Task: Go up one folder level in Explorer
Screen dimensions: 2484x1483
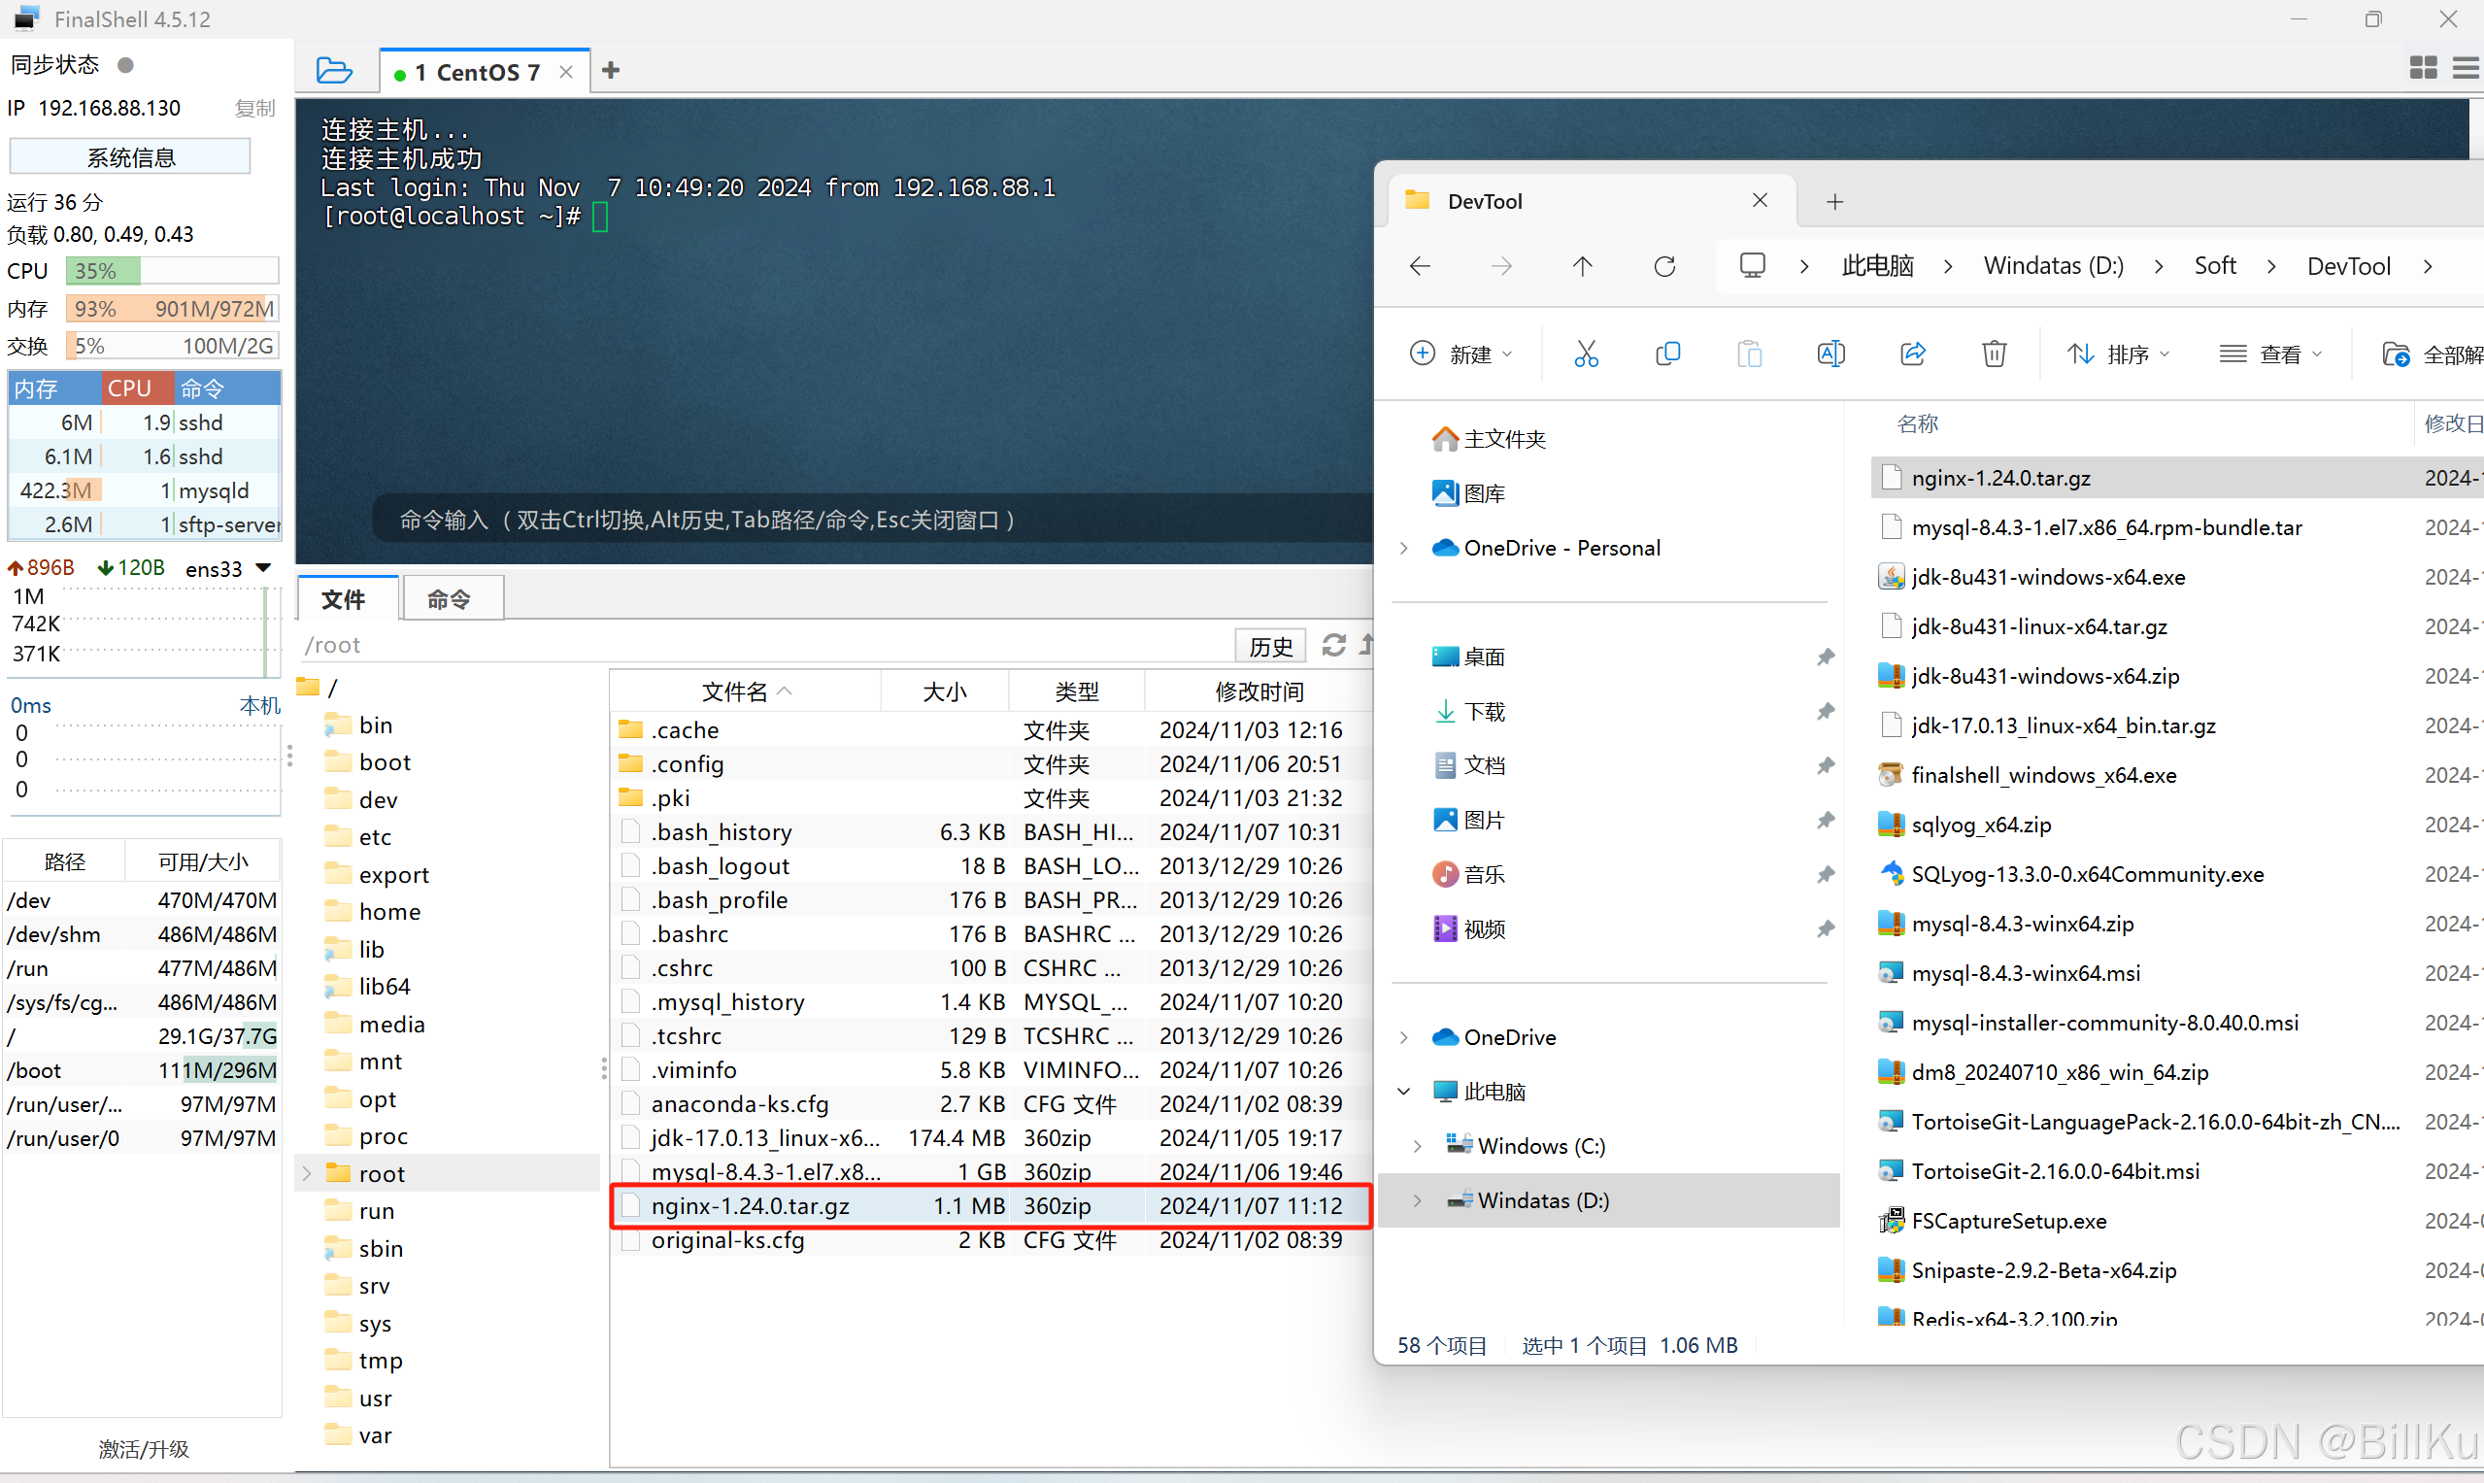Action: coord(1582,266)
